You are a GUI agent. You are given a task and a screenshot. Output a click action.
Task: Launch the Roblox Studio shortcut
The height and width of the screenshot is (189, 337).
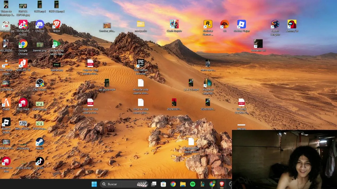click(x=6, y=126)
